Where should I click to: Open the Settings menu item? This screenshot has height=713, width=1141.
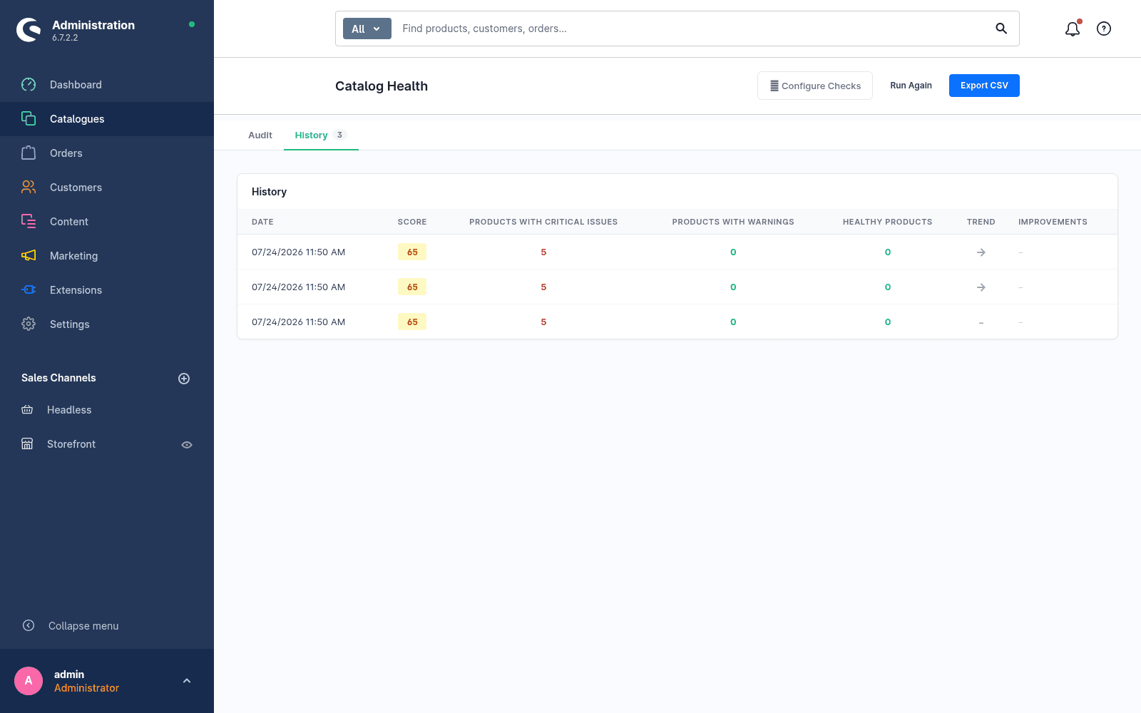[x=107, y=324]
